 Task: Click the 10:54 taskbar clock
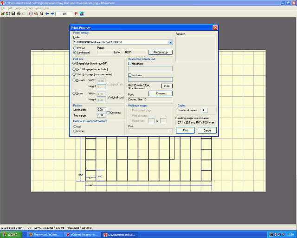click(291, 235)
